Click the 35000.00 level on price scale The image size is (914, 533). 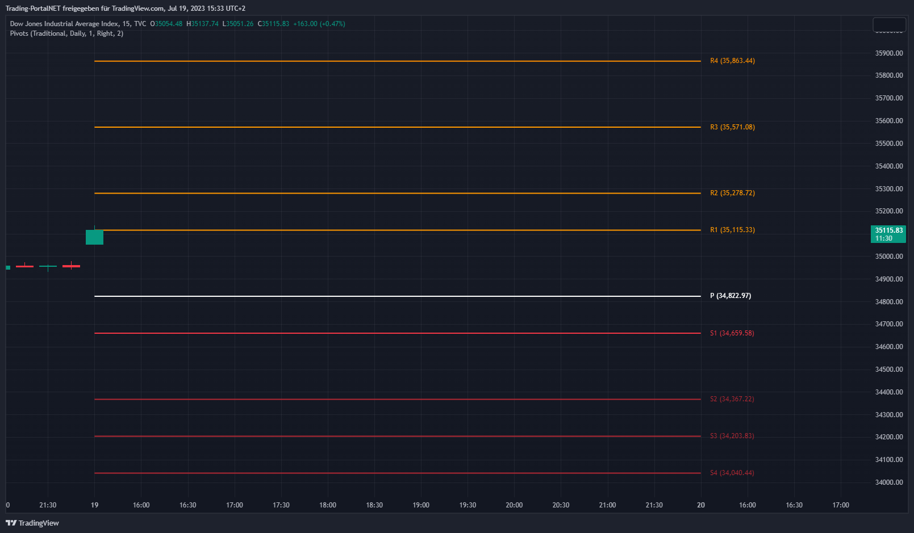click(889, 257)
